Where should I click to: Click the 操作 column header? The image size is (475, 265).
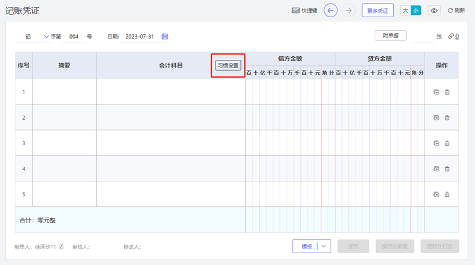(x=442, y=65)
